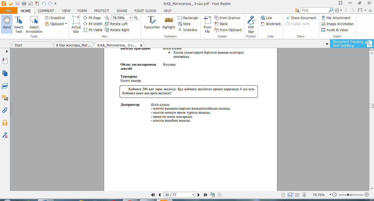Switch to the FOXIT CLOUD tab

[x=145, y=11]
